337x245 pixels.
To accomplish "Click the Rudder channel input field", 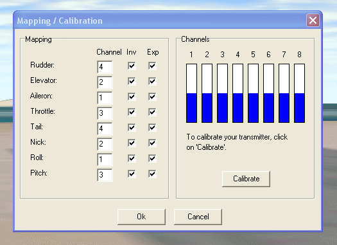I will point(105,67).
